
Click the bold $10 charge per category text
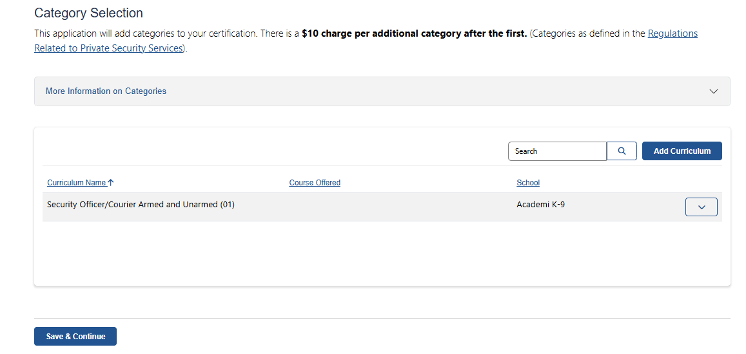pos(414,33)
